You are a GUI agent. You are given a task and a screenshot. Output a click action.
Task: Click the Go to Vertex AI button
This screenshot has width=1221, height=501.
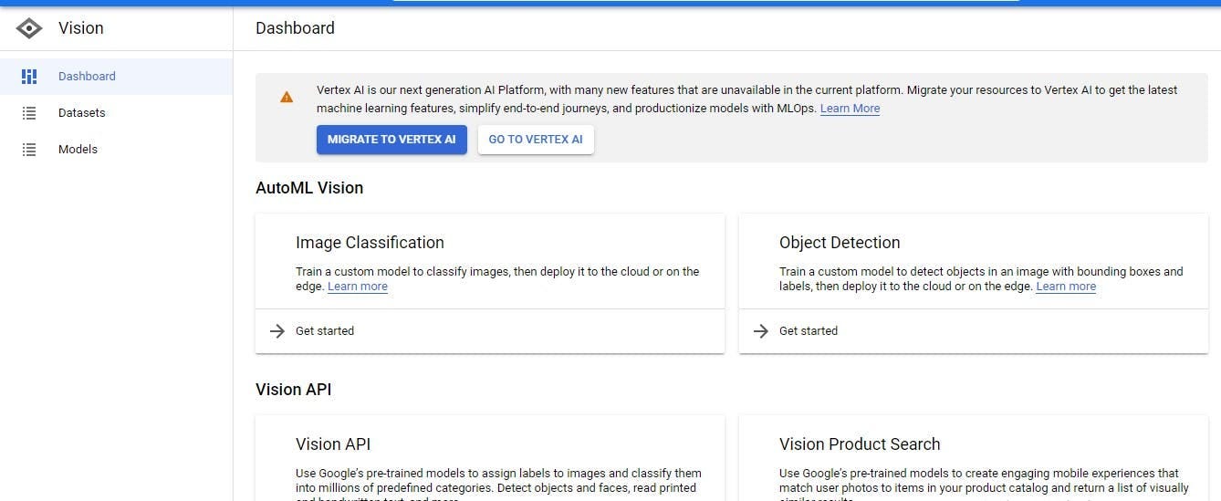click(x=536, y=140)
